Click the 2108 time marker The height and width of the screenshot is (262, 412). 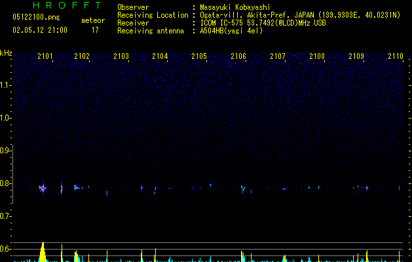[x=317, y=56]
